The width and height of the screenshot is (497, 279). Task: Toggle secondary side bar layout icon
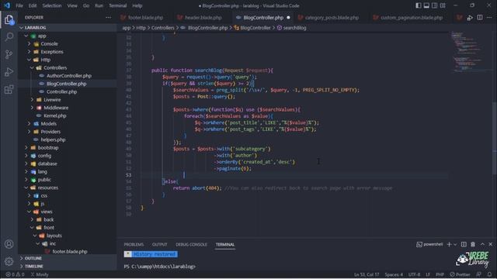coord(435,5)
